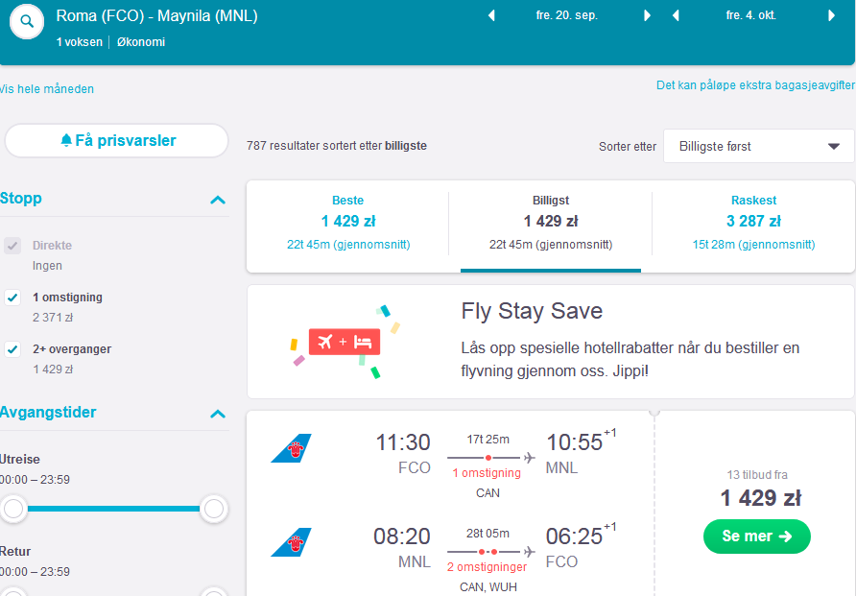Select the Beste results tab

click(348, 224)
